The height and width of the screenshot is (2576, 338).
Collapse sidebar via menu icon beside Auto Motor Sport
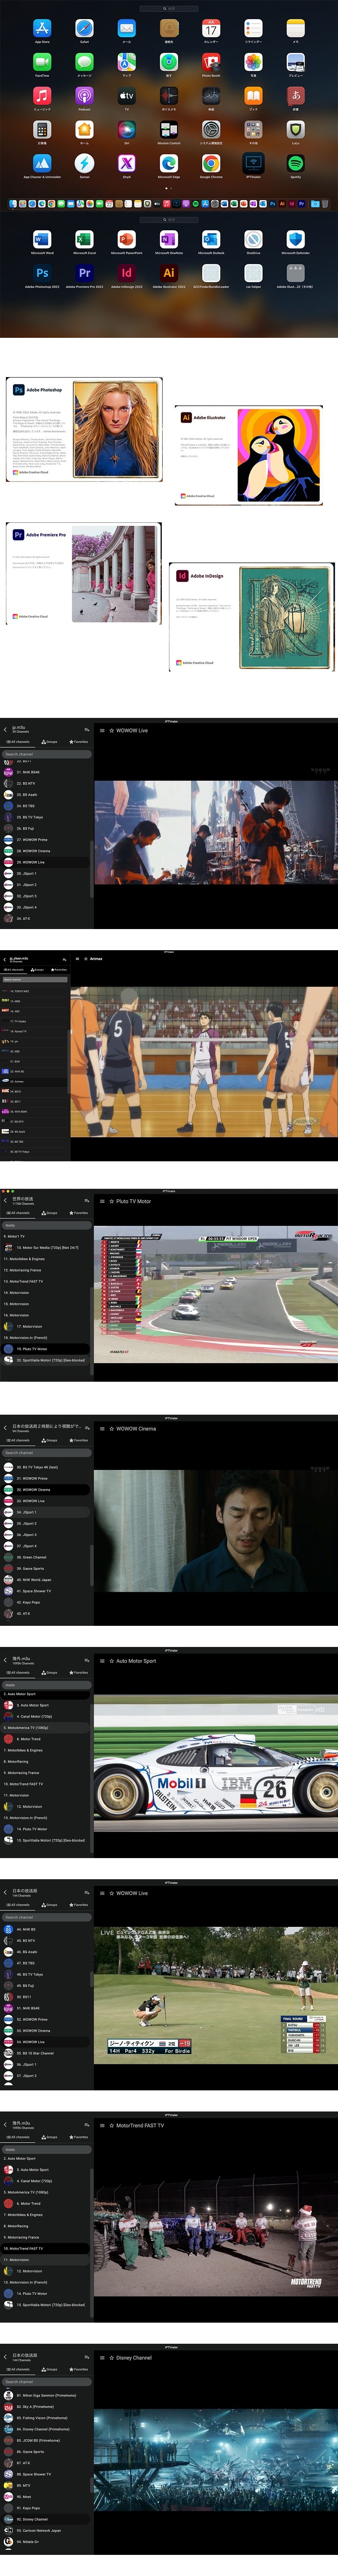(x=102, y=1661)
